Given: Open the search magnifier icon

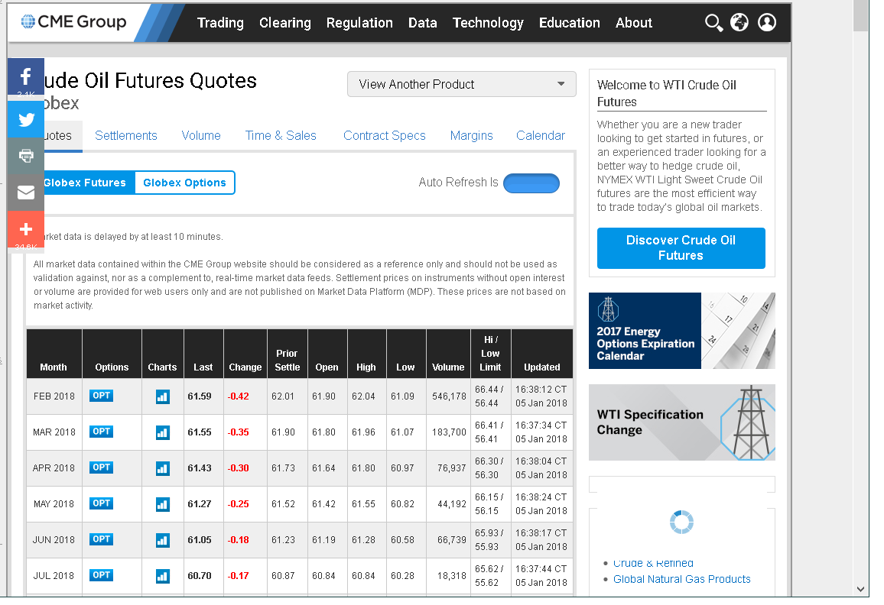Looking at the screenshot, I should (713, 22).
